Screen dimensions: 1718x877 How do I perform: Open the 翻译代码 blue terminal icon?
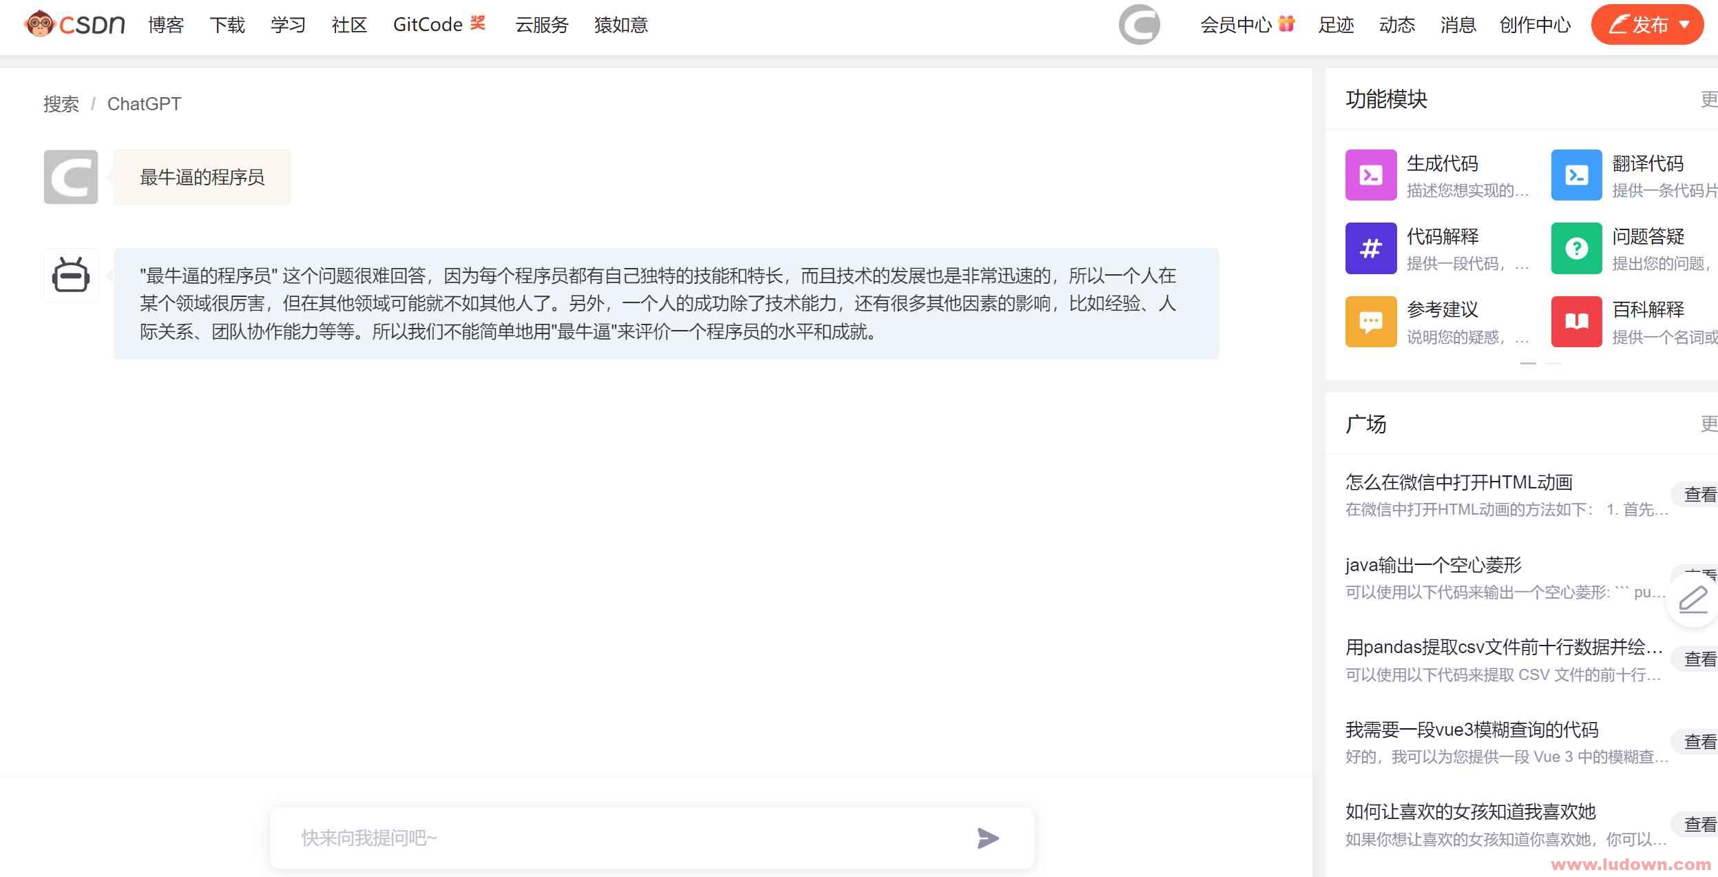[x=1577, y=175]
